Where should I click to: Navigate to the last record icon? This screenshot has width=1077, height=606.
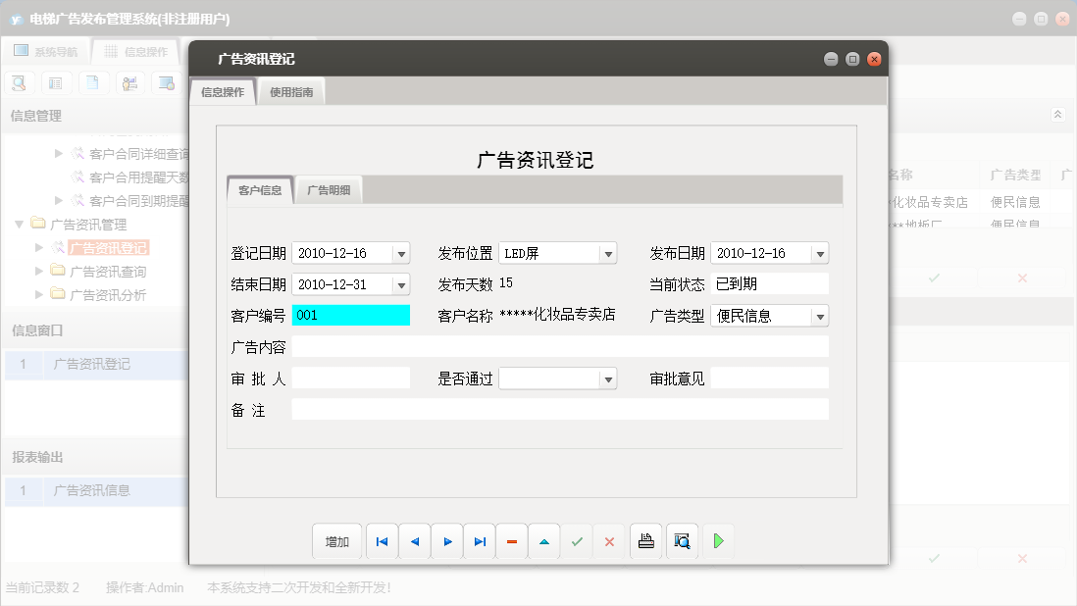tap(479, 540)
